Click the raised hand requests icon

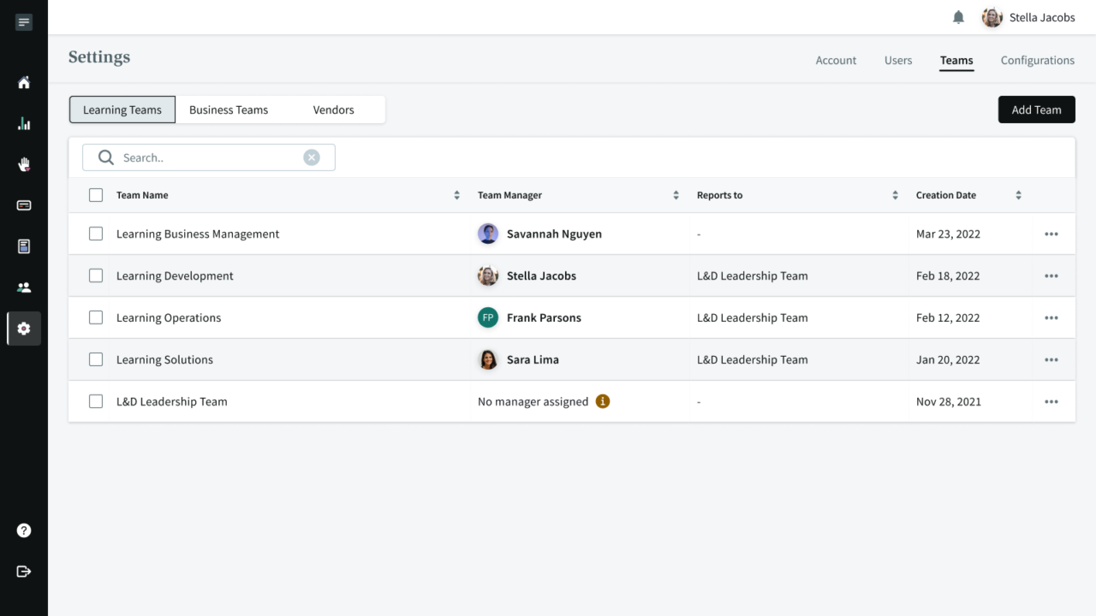click(x=24, y=164)
